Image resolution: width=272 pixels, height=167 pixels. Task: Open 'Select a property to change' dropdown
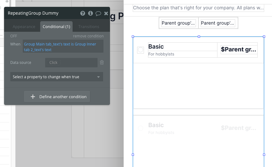[57, 77]
